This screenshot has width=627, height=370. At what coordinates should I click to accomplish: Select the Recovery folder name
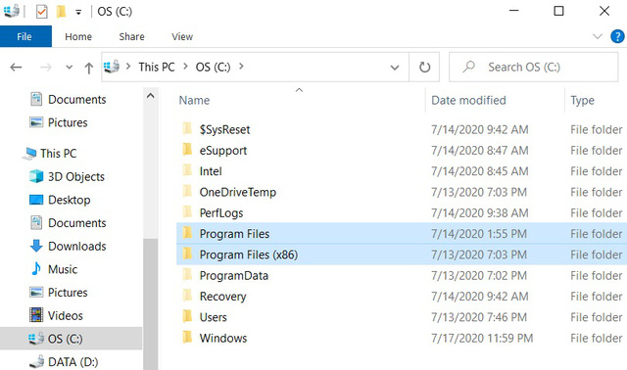click(x=222, y=297)
